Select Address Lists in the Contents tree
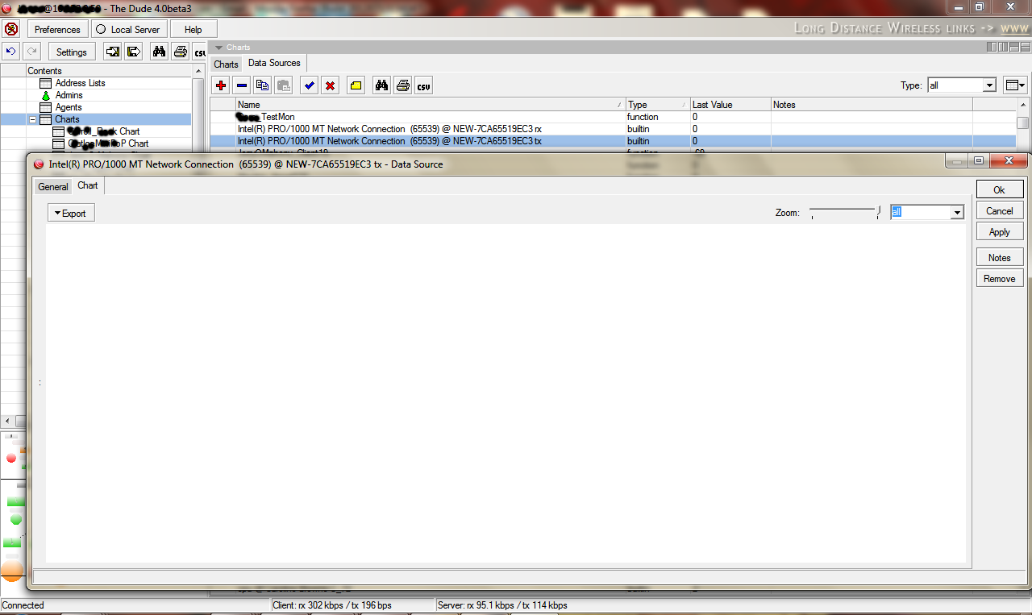 (80, 83)
